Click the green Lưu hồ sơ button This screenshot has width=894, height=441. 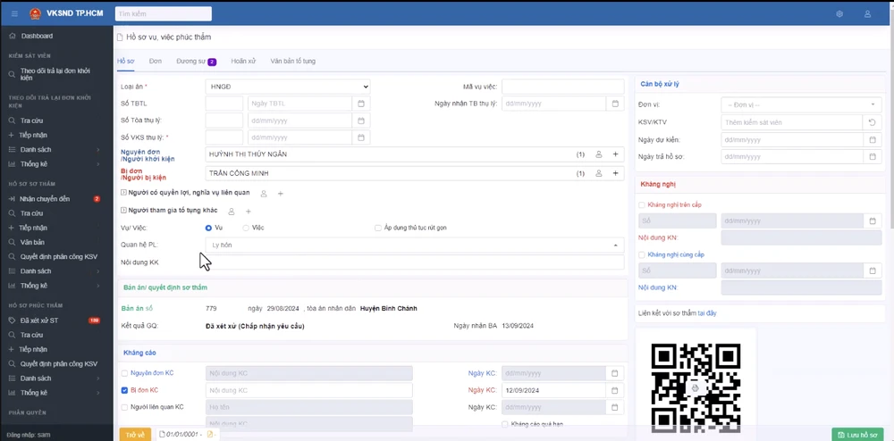857,434
